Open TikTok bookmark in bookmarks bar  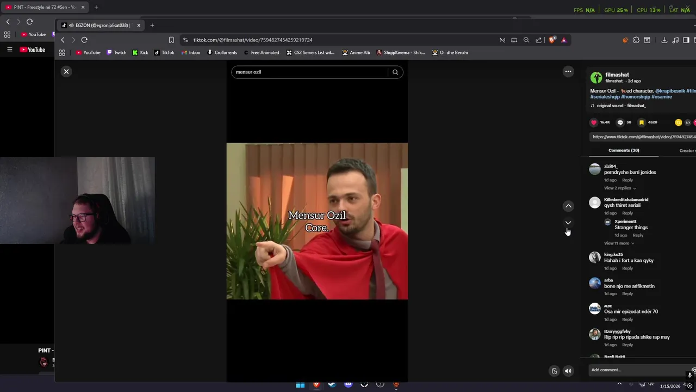tap(164, 53)
